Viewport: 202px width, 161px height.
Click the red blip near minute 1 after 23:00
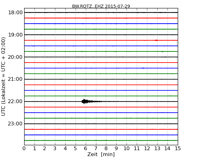pos(32,129)
